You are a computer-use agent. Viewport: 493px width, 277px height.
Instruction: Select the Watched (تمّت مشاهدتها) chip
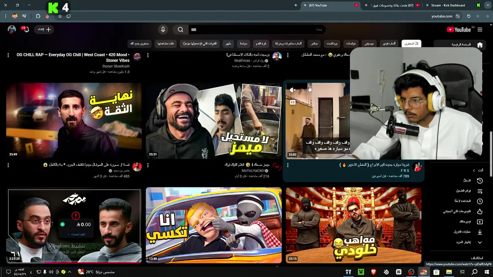click(166, 43)
